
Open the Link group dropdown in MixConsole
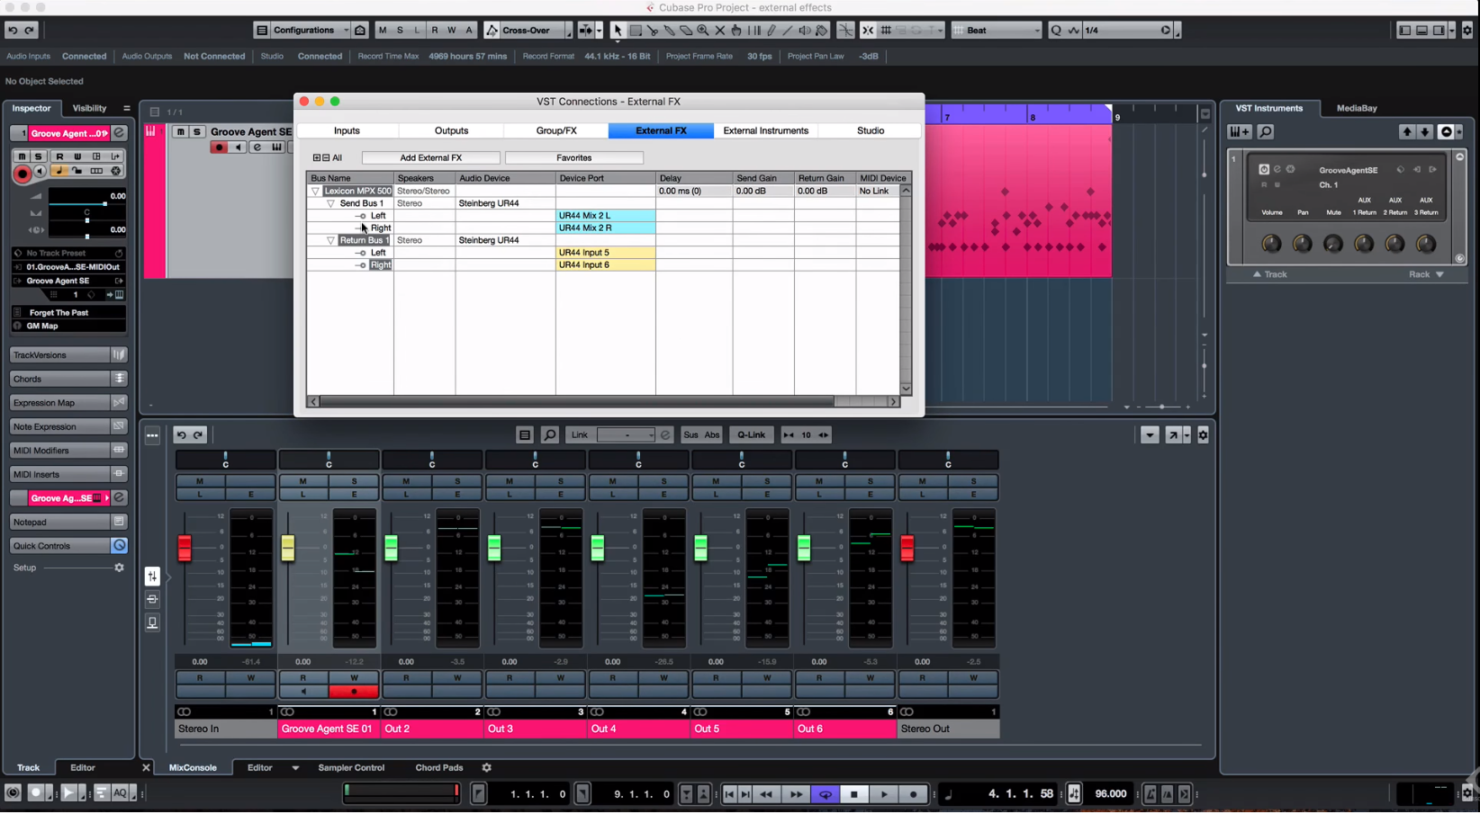[x=627, y=435]
